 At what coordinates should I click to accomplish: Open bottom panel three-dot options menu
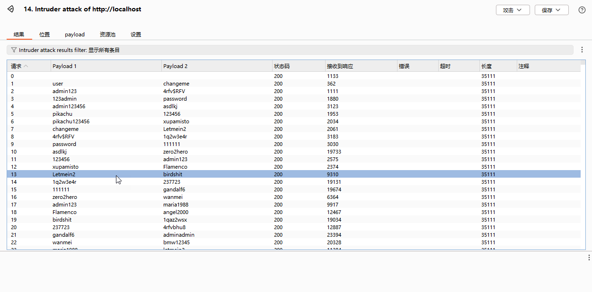589,258
